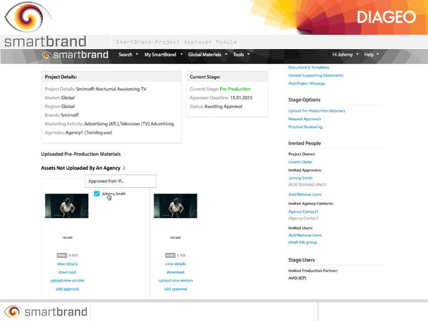The image size is (428, 321).
Task: Expand the Help dropdown arrow
Action: 378,54
